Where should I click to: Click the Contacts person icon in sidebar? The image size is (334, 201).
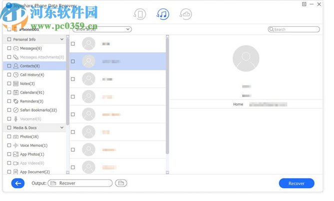[16, 66]
